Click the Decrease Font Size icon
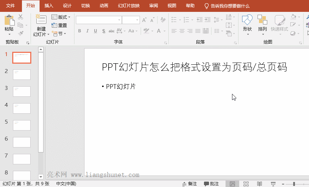Viewport: 309px width, 187px height. 152,20
